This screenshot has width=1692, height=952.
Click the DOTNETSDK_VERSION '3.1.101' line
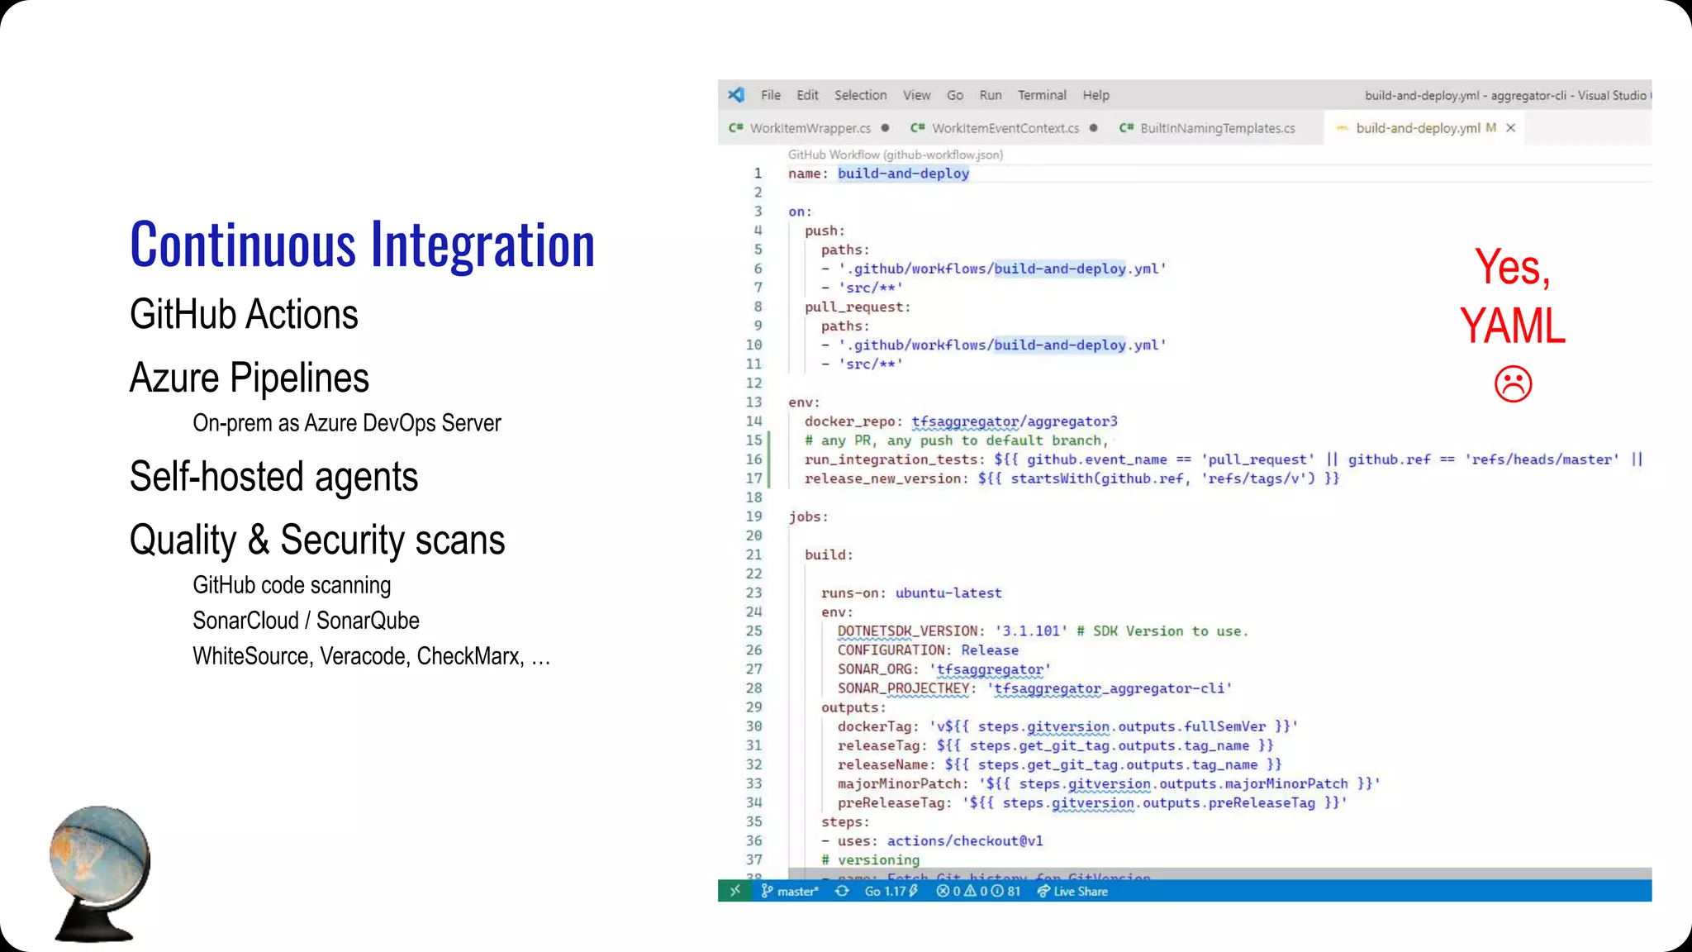click(x=1043, y=631)
